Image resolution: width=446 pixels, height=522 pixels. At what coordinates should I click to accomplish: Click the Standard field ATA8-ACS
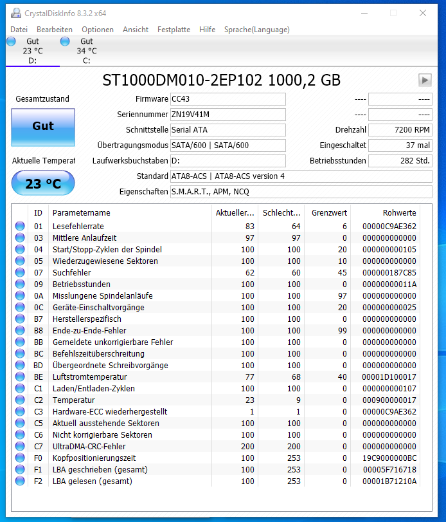[301, 176]
